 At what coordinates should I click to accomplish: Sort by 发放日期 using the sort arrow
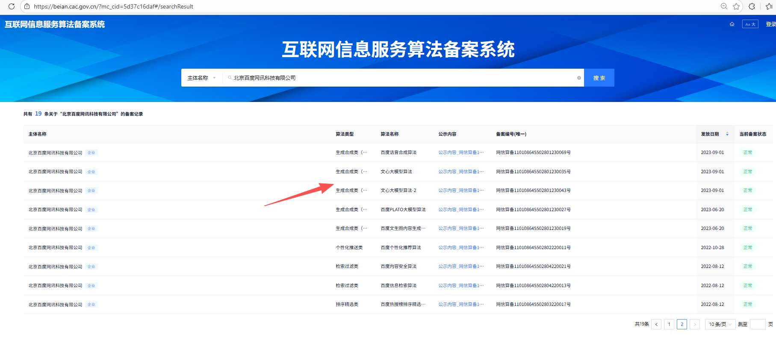tap(727, 134)
